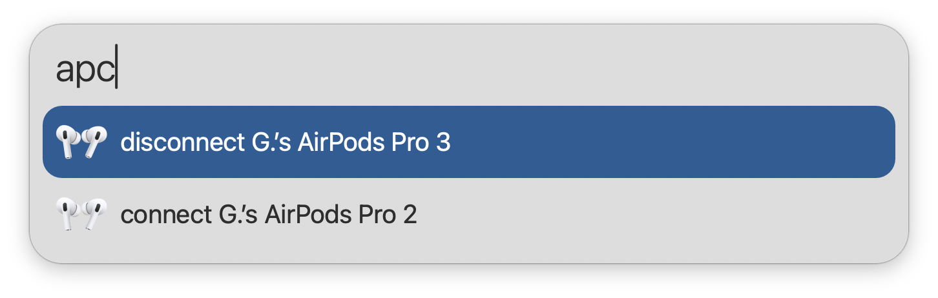Select connect G.'s AirPods Pro 2
This screenshot has height=298, width=938.
(268, 214)
